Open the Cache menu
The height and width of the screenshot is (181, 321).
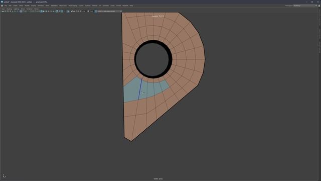point(112,6)
